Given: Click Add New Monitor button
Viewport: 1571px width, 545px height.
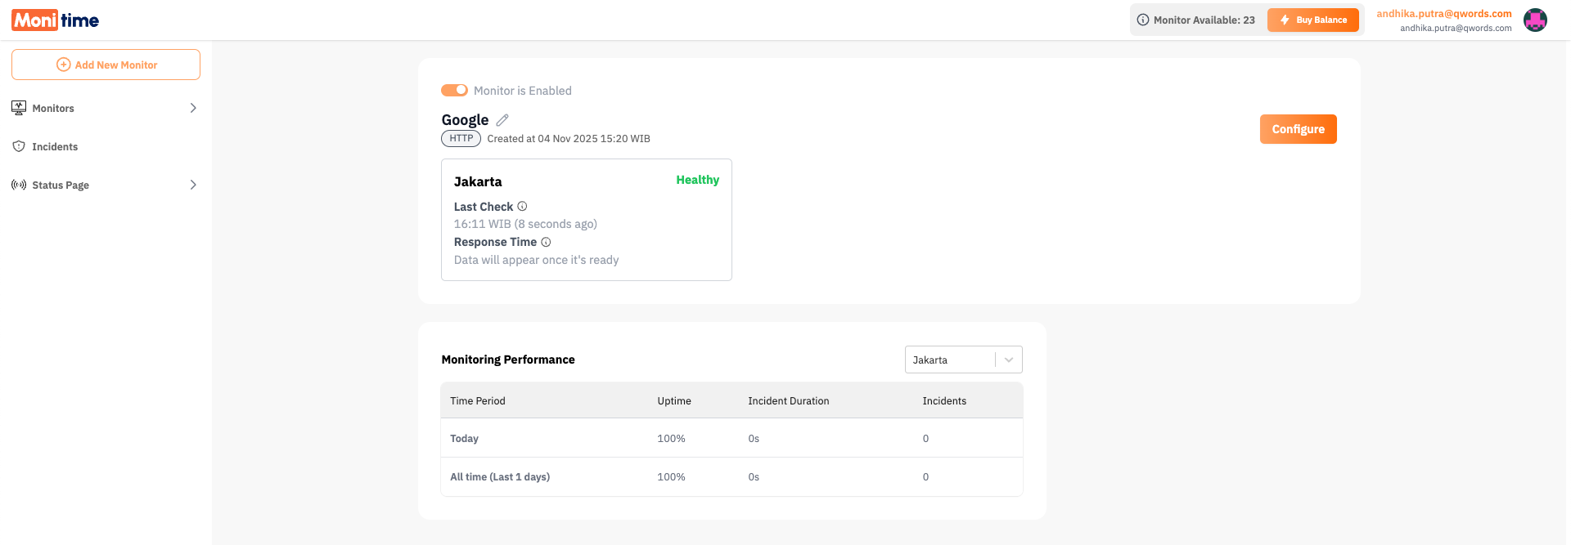Looking at the screenshot, I should coord(106,65).
